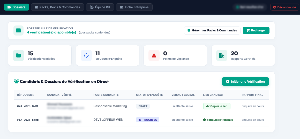Click the 4 vérification(s) disponible(s) text
The image size is (300, 139).
(x=51, y=32)
